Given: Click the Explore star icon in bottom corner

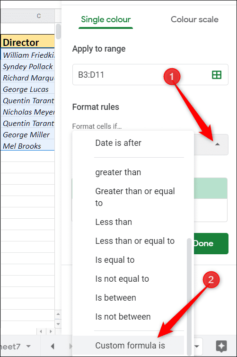Looking at the screenshot, I should (221, 346).
